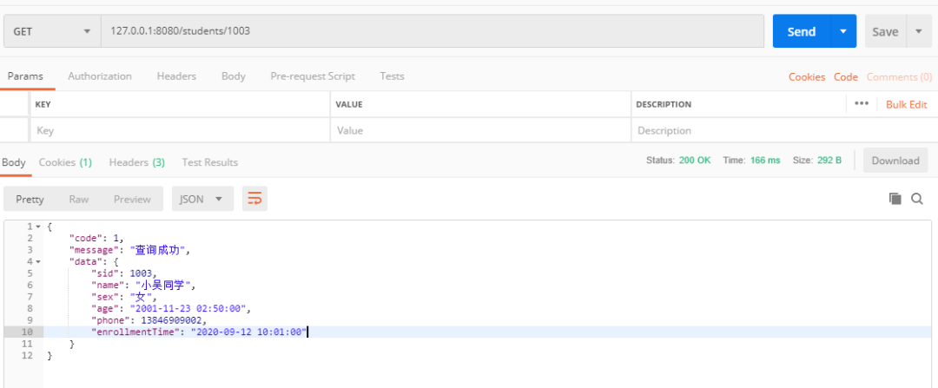938x388 pixels.
Task: Click the "code" key on line 2
Action: click(89, 239)
